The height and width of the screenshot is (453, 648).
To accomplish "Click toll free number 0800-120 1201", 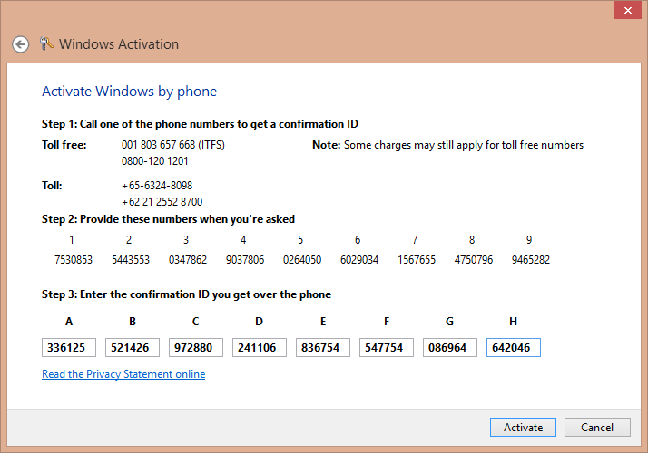I will click(x=155, y=161).
